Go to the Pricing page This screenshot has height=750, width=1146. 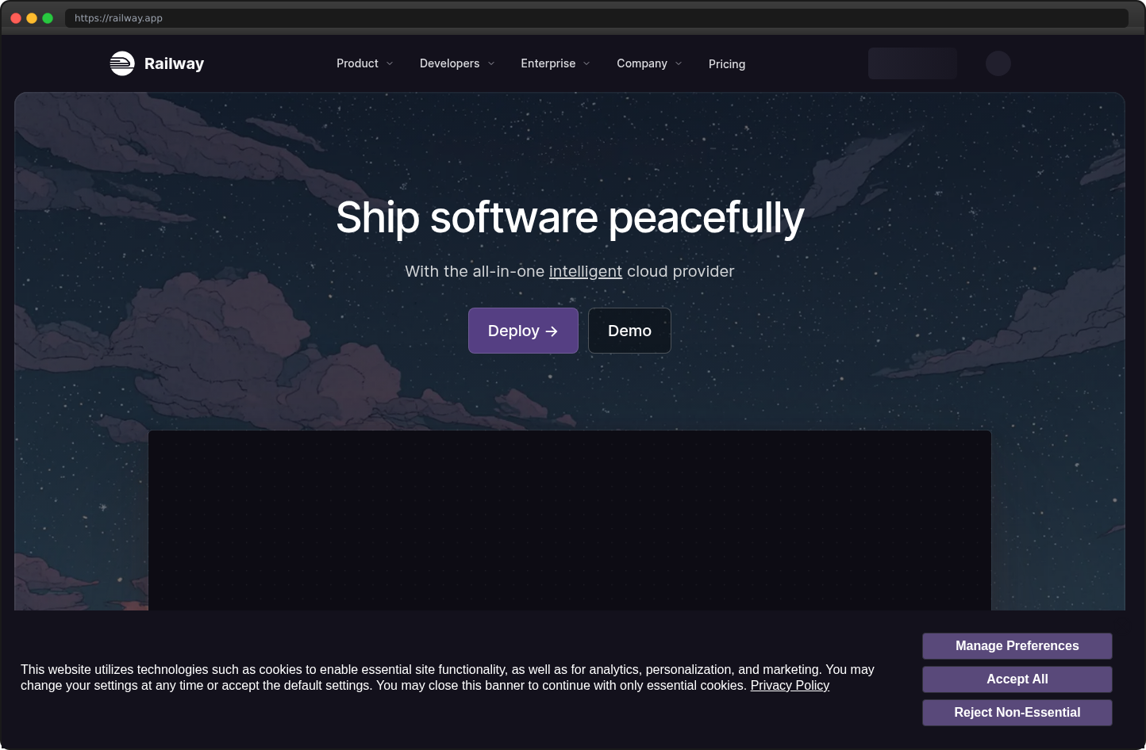pyautogui.click(x=726, y=64)
